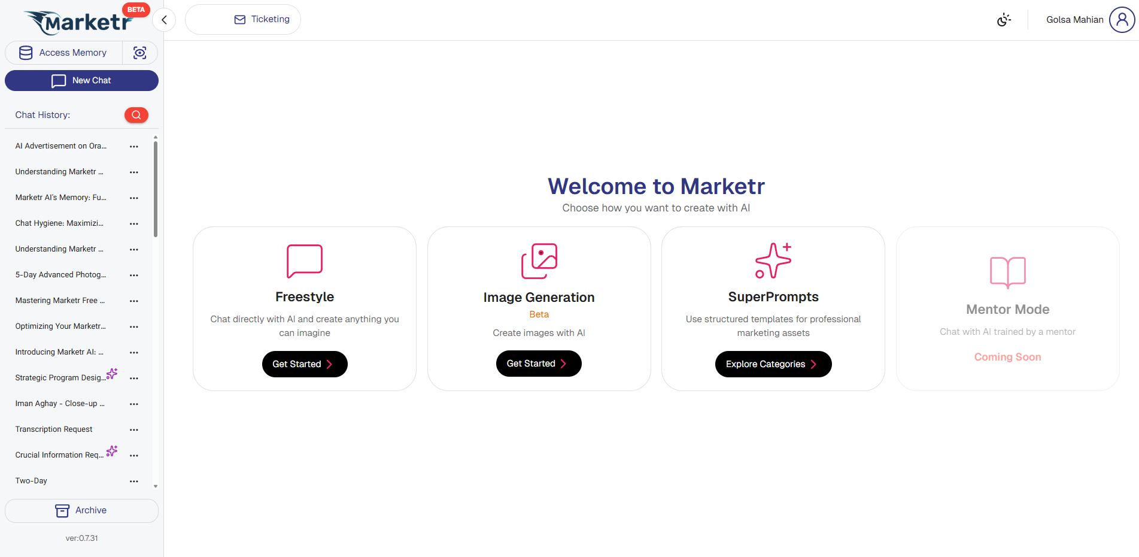Image resolution: width=1139 pixels, height=557 pixels.
Task: Open chat 'AI Advertisement on Ora...'
Action: coord(61,146)
